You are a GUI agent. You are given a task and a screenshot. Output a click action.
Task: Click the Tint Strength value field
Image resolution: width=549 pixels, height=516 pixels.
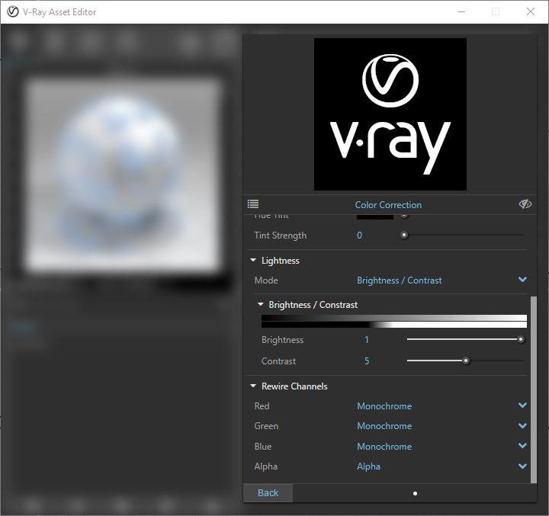pyautogui.click(x=360, y=236)
